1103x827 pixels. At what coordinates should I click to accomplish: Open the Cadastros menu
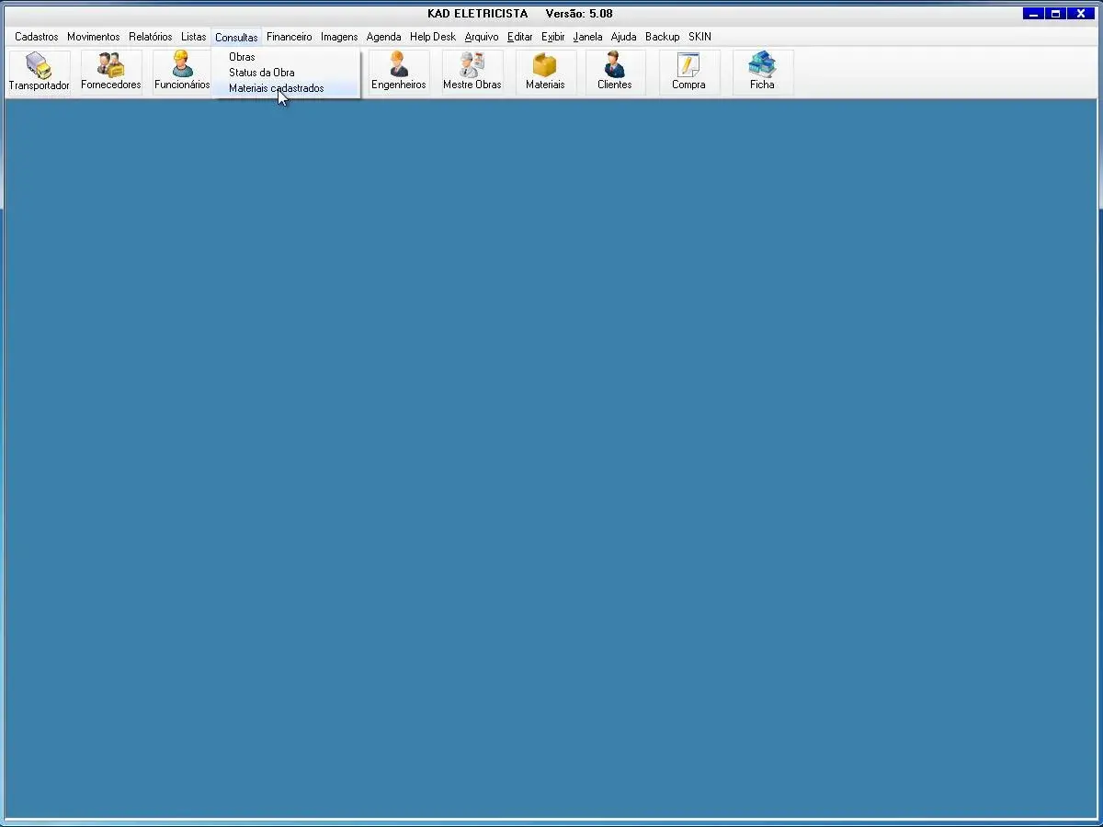click(x=36, y=37)
